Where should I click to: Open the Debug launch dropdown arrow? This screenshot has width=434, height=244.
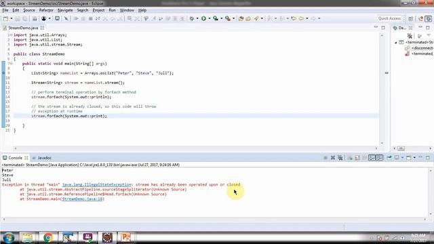(x=197, y=18)
